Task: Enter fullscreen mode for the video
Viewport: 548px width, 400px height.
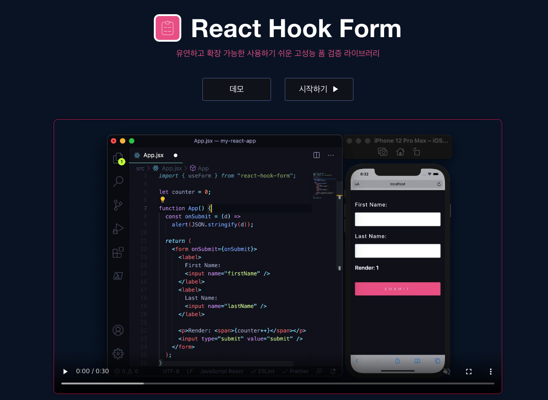Action: (x=469, y=371)
